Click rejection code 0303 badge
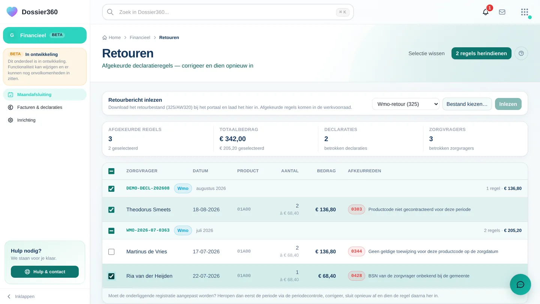 [x=357, y=209]
